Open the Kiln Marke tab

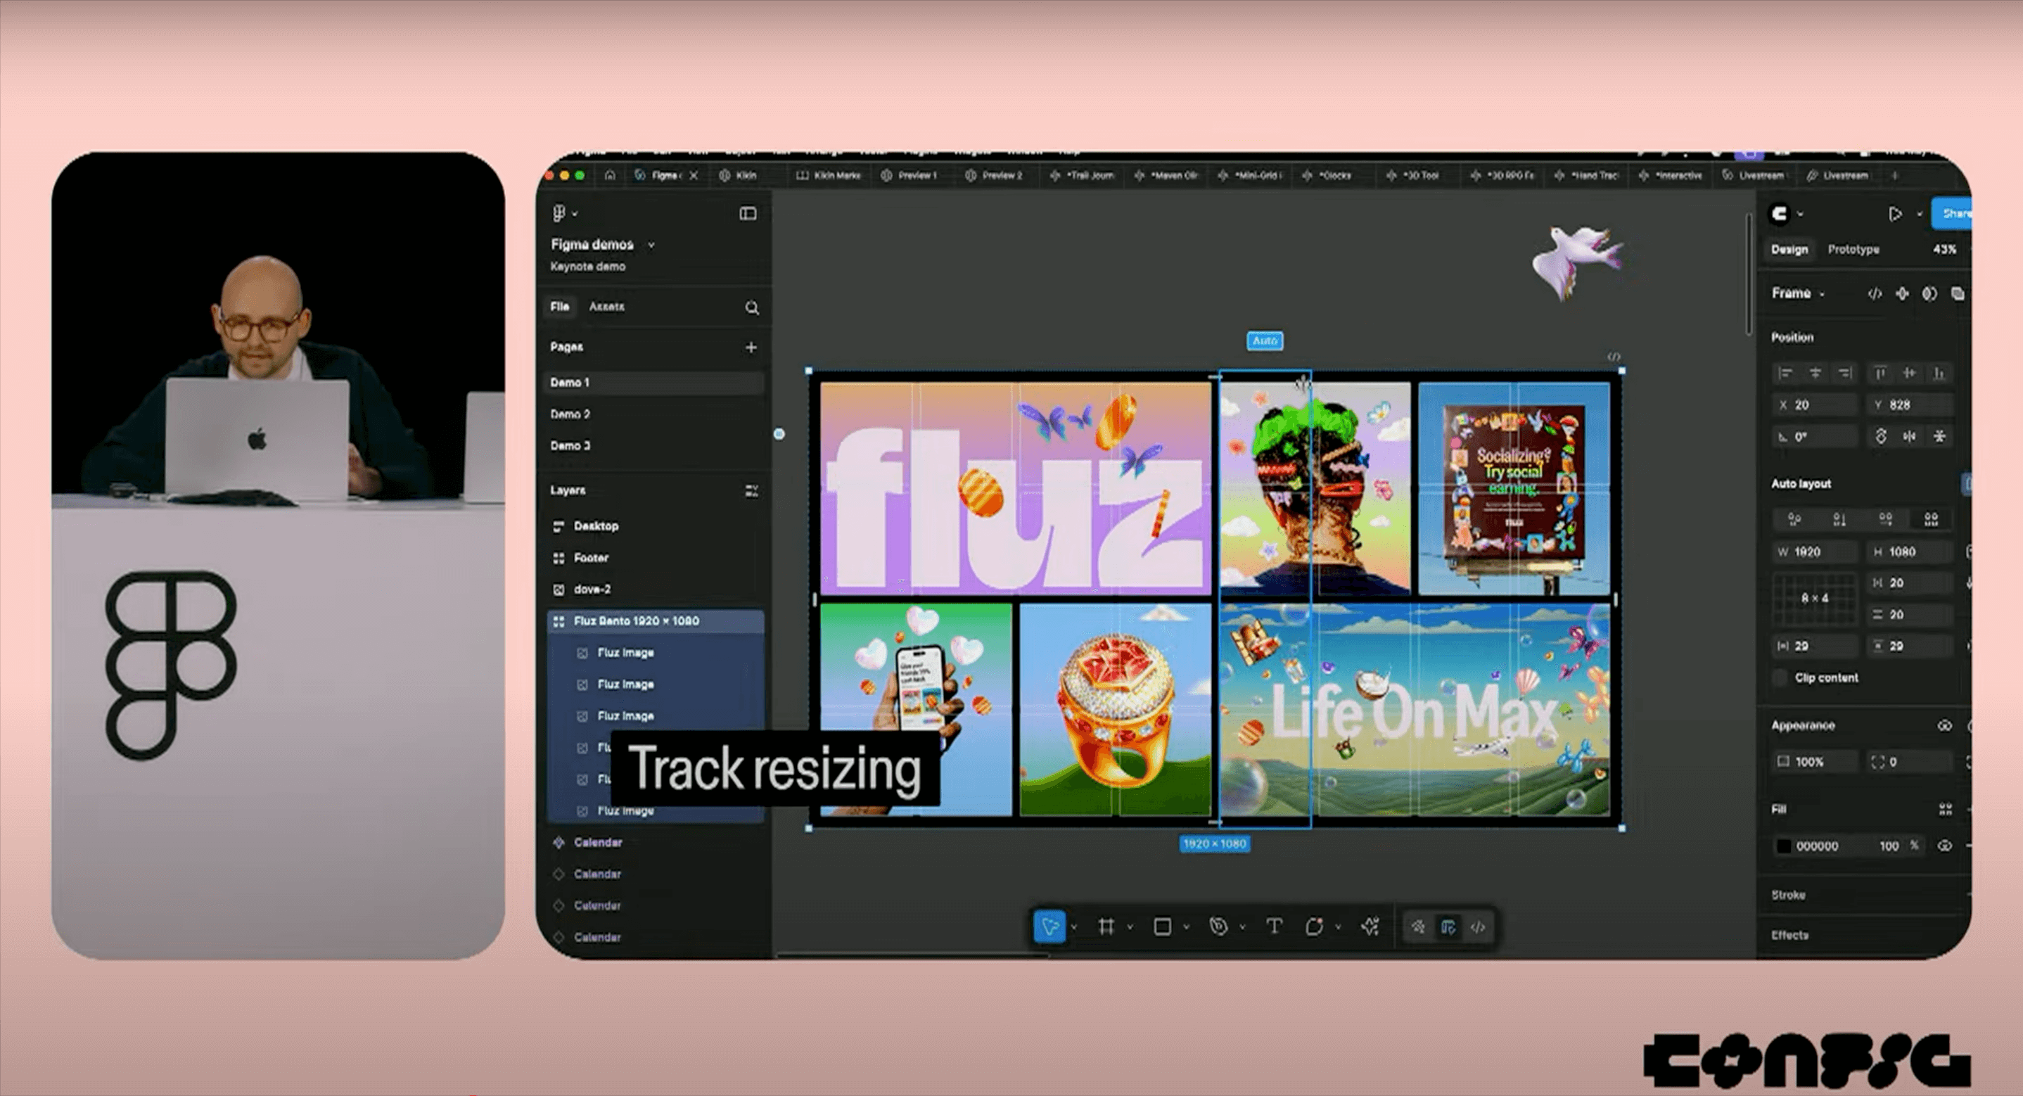[x=829, y=175]
